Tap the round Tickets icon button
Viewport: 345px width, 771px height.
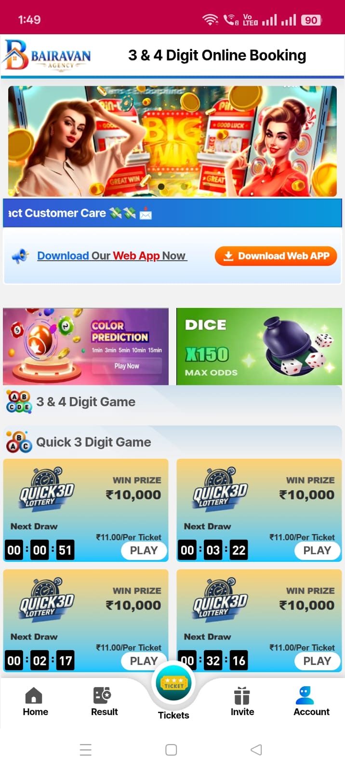click(173, 683)
